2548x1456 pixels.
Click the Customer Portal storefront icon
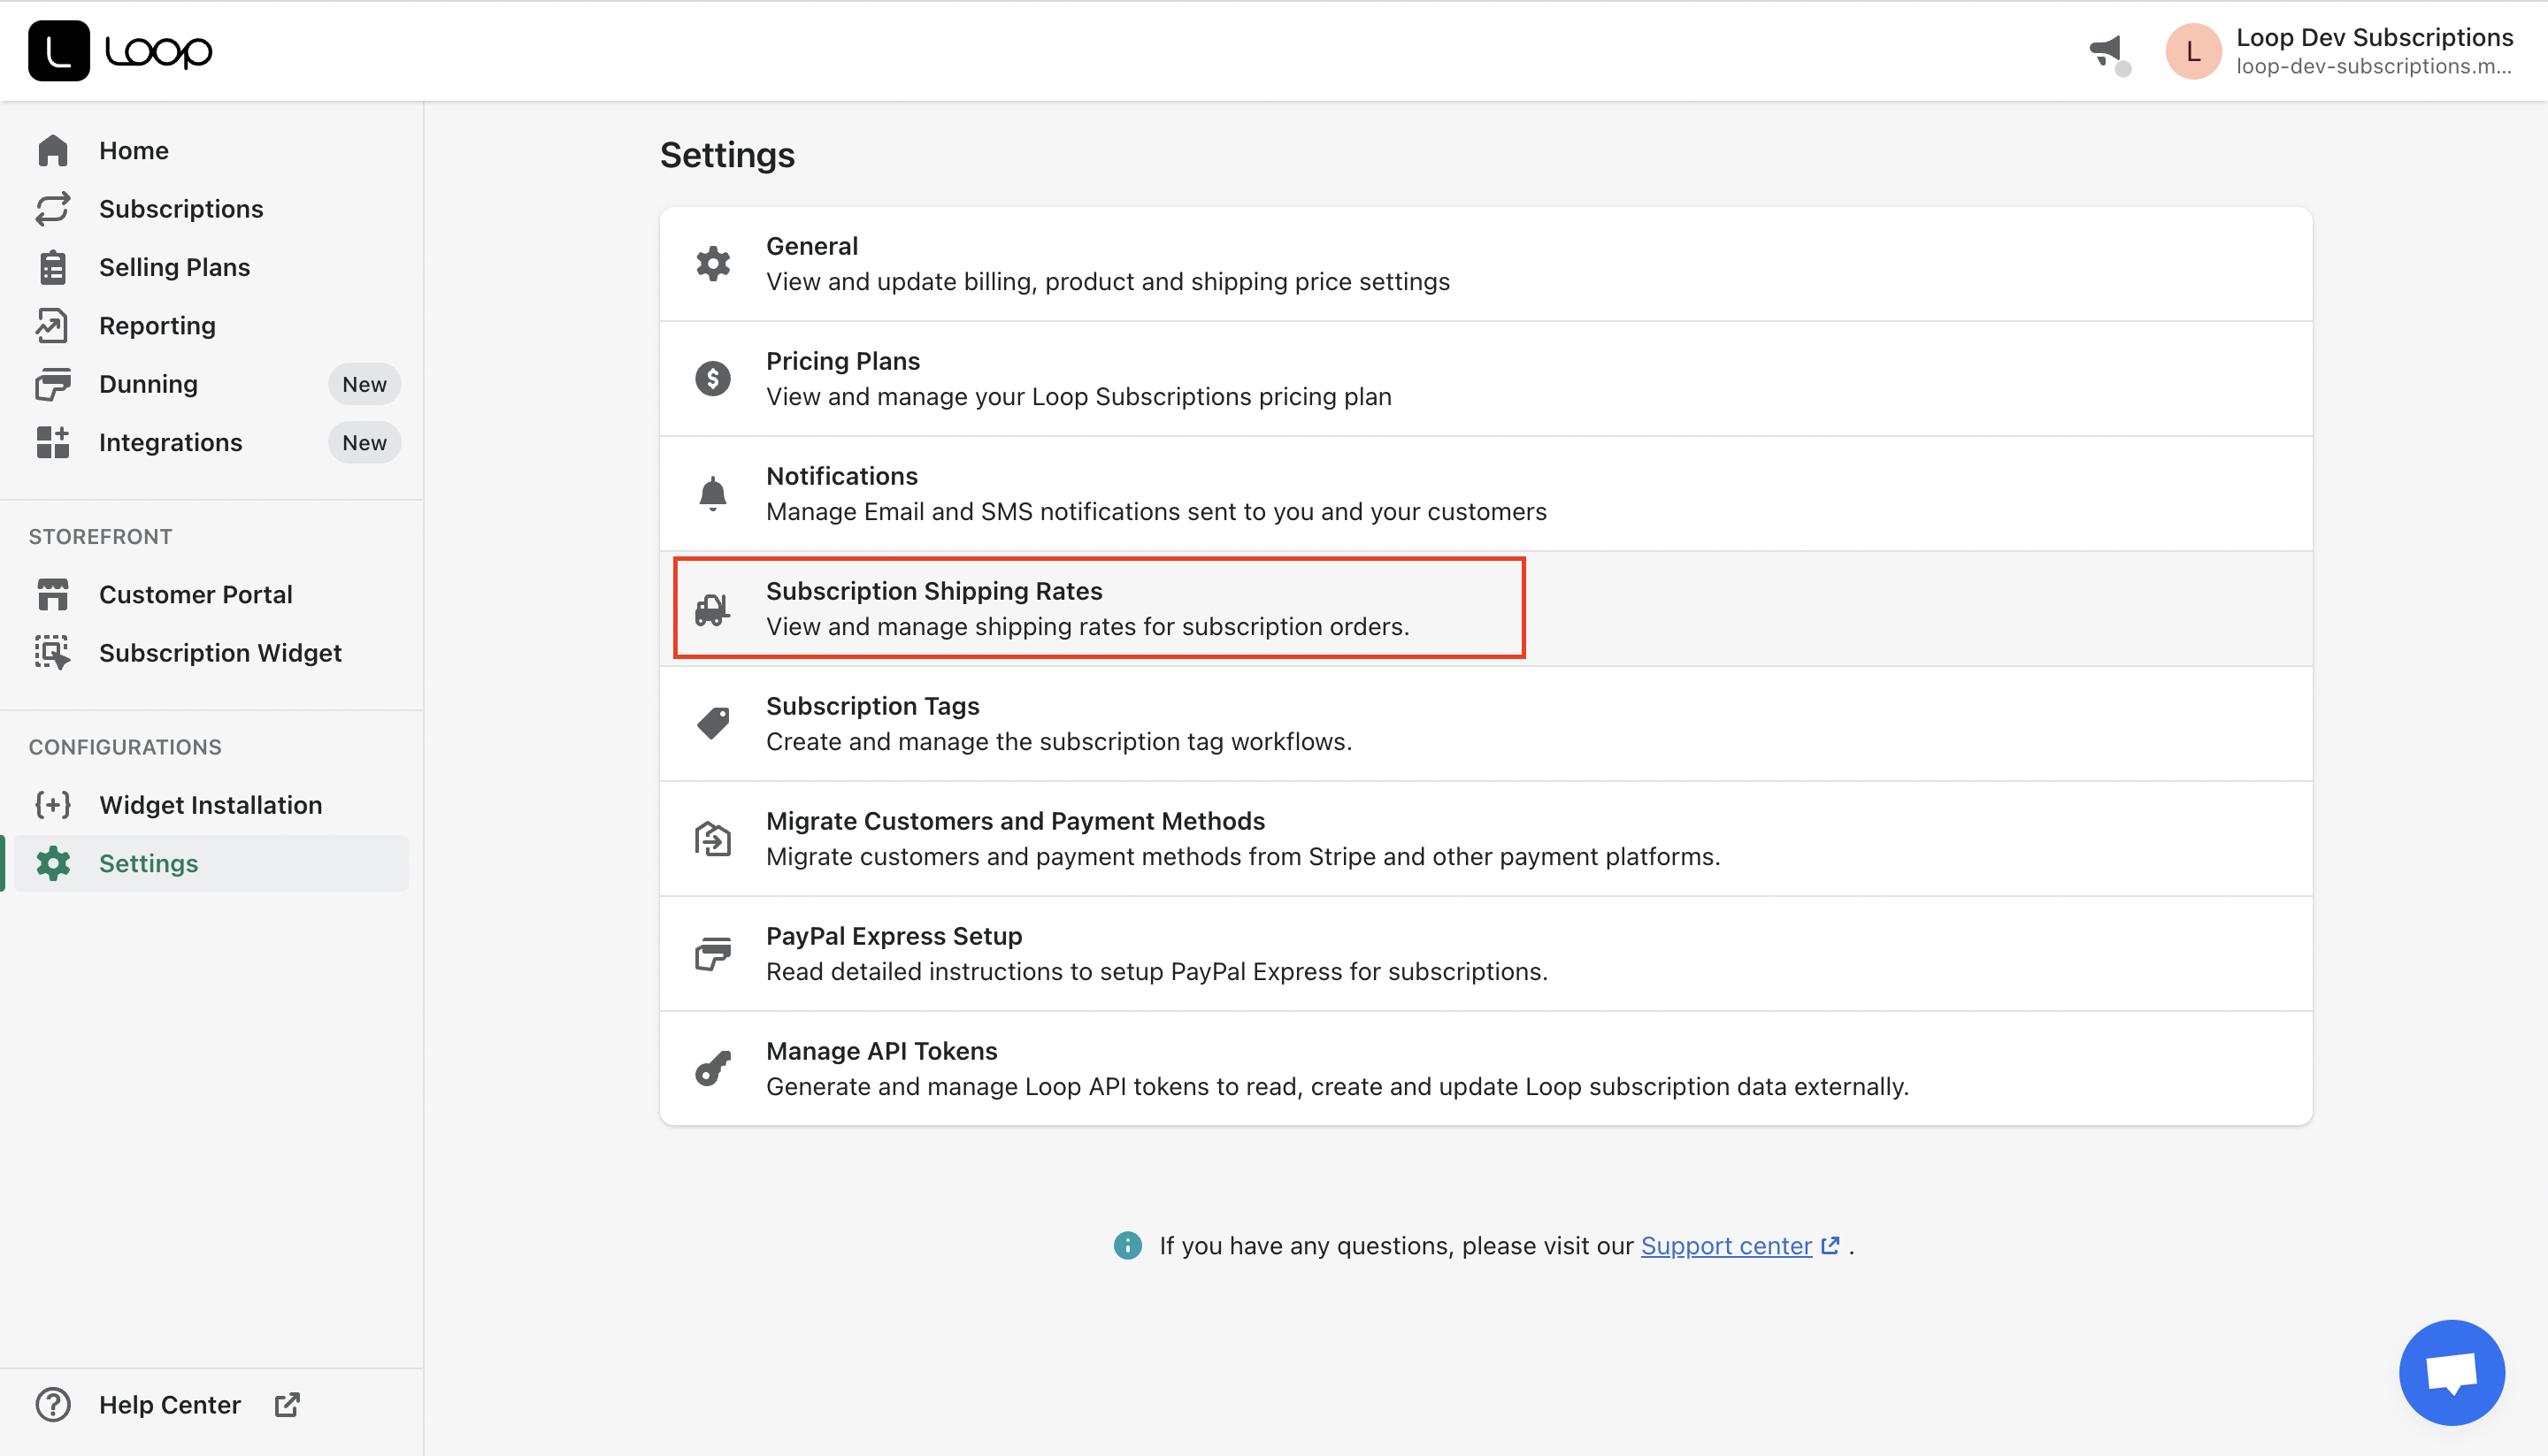[x=52, y=594]
